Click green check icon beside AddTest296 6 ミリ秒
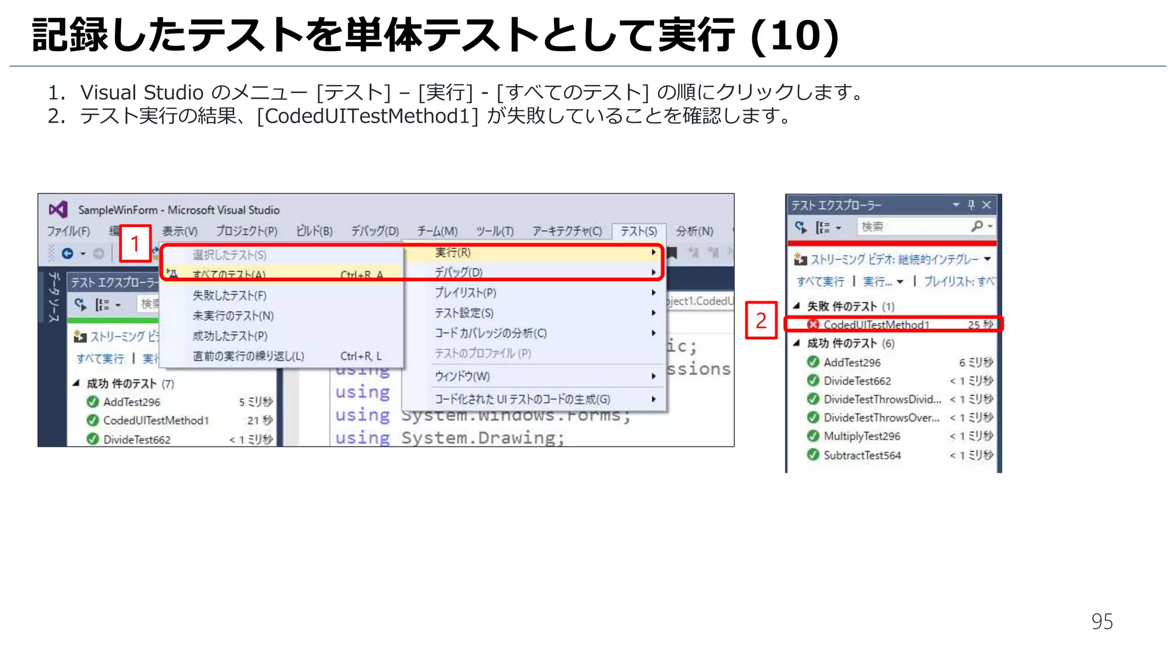 tap(813, 362)
